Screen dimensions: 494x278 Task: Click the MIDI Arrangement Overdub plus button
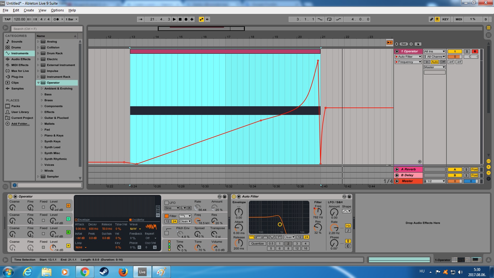click(x=192, y=19)
